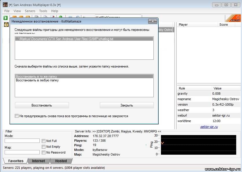Tick the No Password filter checkbox
The image size is (242, 172).
pos(43,152)
